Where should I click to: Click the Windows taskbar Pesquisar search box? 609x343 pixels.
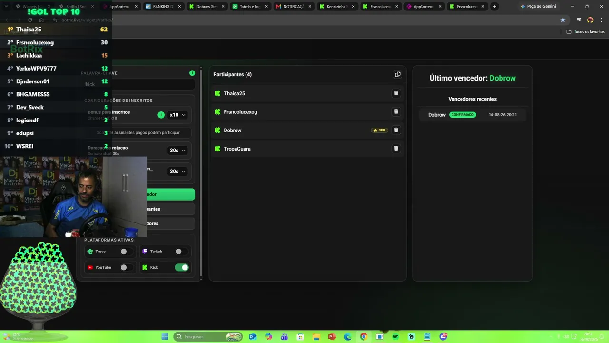click(209, 337)
